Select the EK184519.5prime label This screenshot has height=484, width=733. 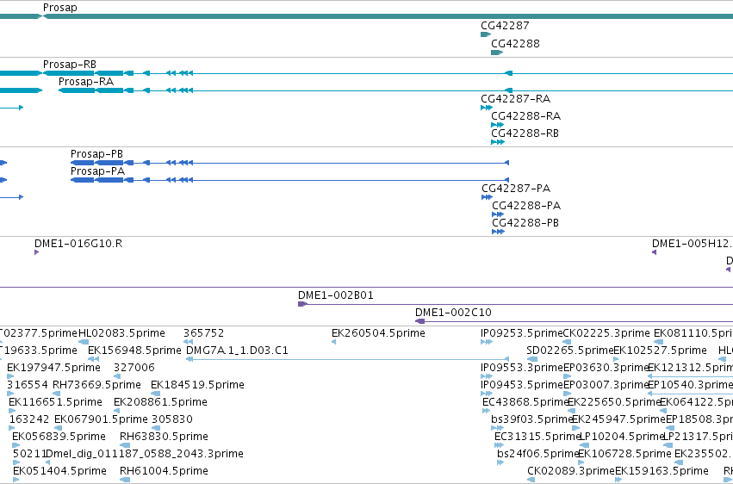pos(197,385)
